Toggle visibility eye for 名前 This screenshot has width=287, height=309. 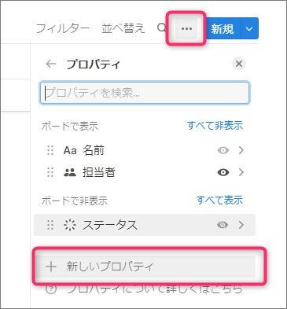pyautogui.click(x=223, y=150)
